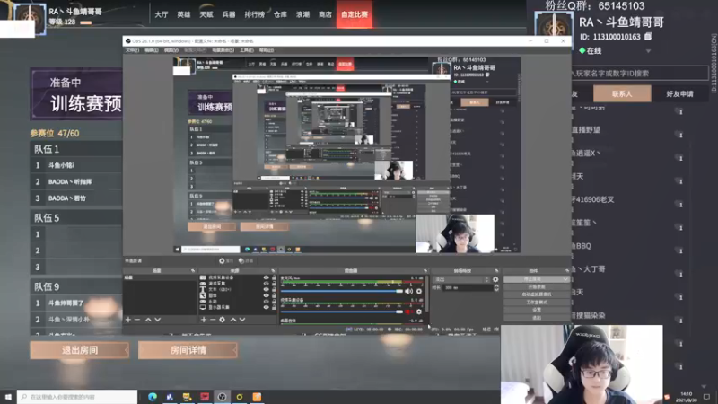Open Microsoft Edge from the taskbar
The width and height of the screenshot is (718, 404).
tap(153, 397)
